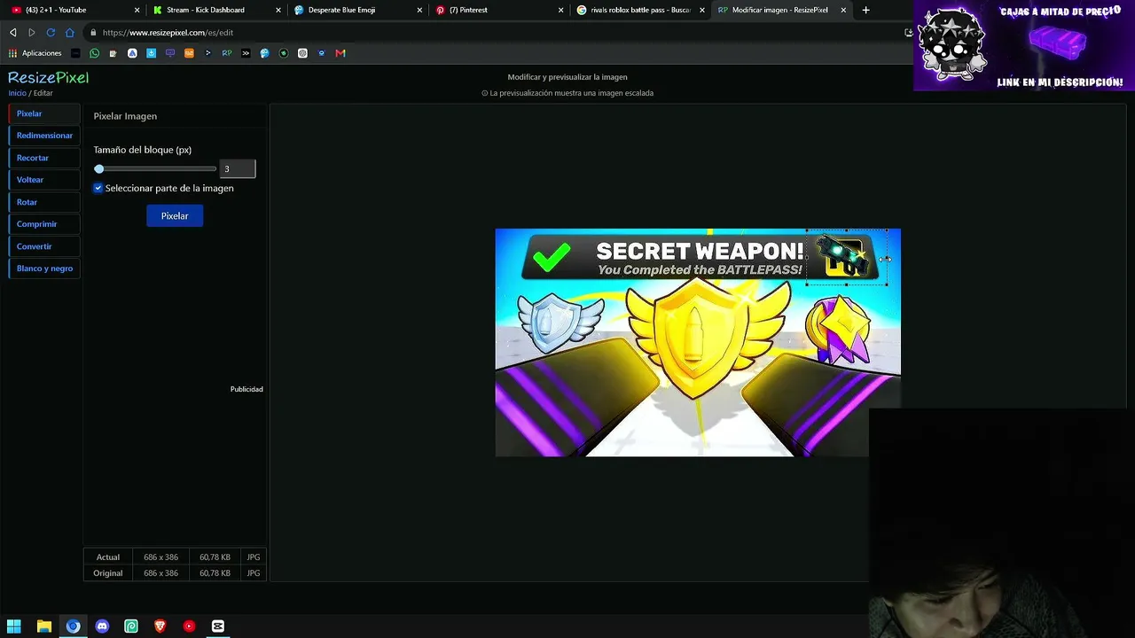Open the browser home page
Viewport: 1135px width, 638px height.
pos(70,33)
